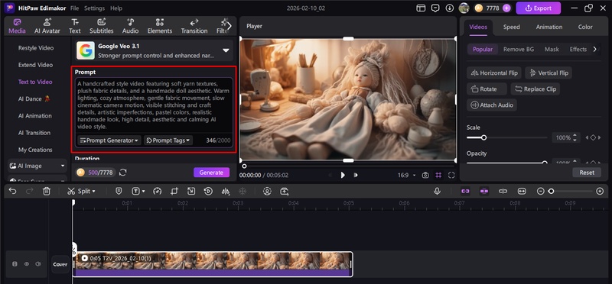Open the layout switcher icon in title bar

click(421, 8)
